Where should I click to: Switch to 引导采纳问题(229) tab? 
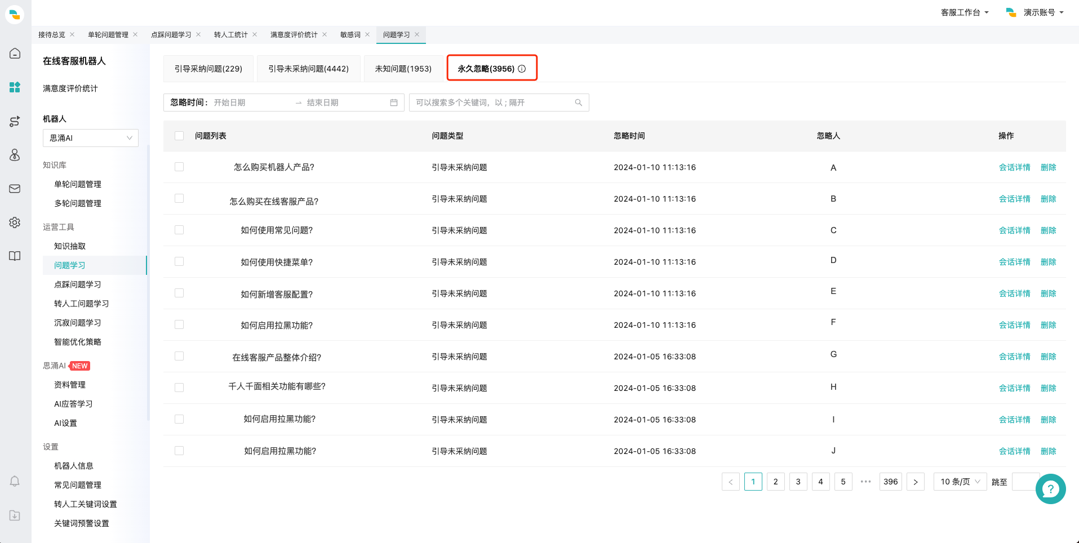pyautogui.click(x=208, y=69)
